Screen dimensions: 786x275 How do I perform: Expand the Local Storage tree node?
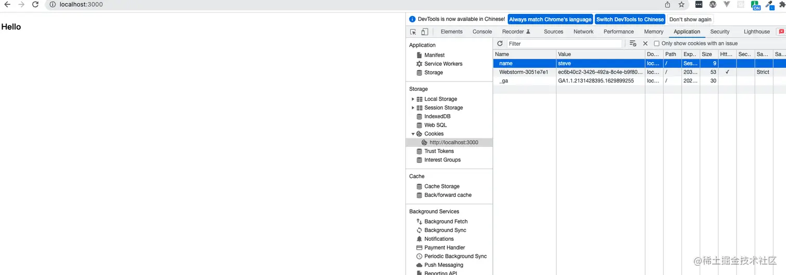[413, 99]
